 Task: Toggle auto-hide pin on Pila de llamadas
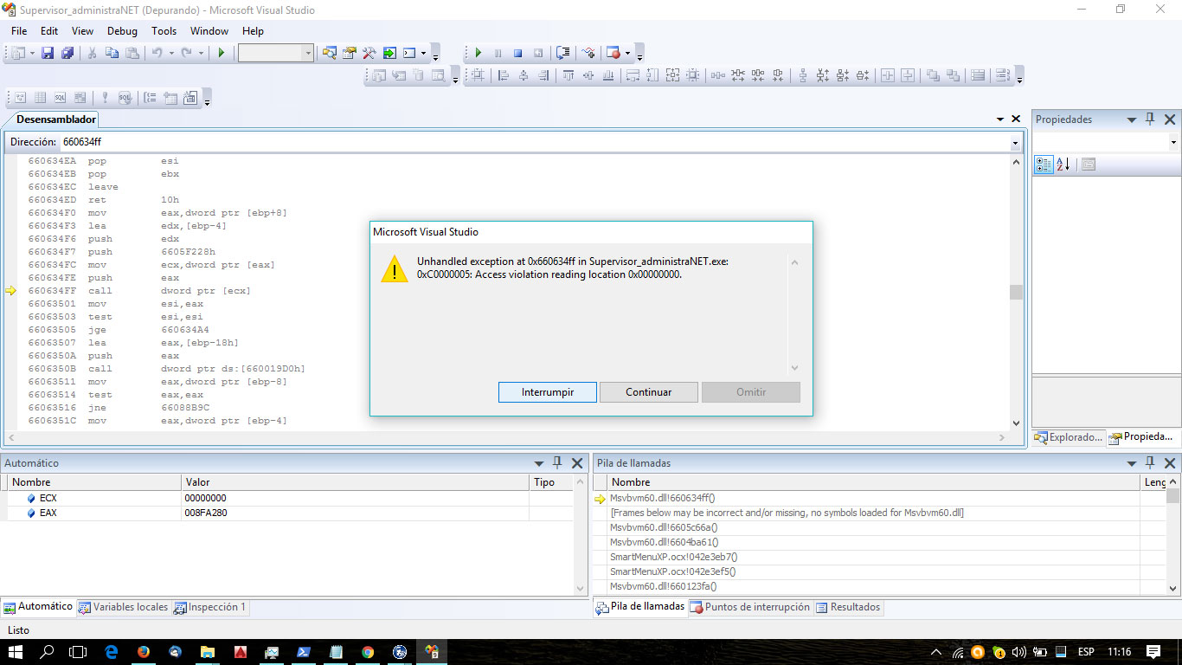pyautogui.click(x=1150, y=463)
